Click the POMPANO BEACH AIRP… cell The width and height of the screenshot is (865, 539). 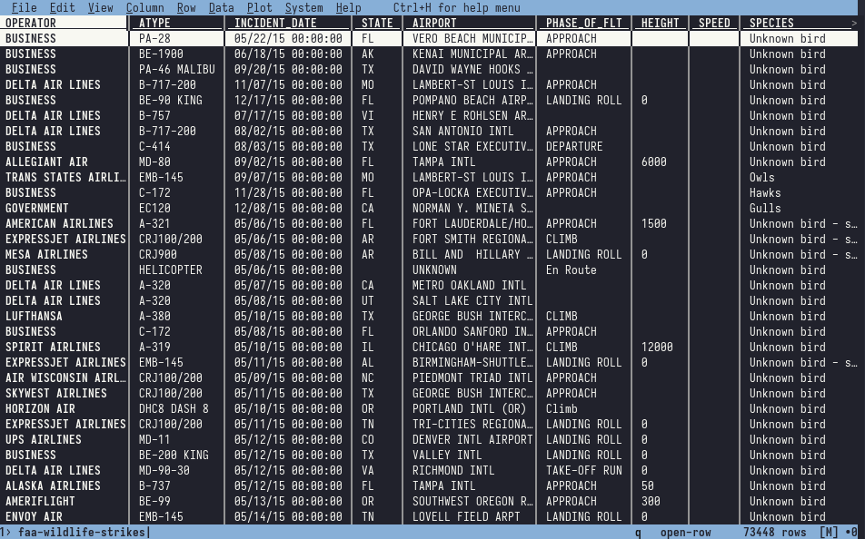point(472,101)
